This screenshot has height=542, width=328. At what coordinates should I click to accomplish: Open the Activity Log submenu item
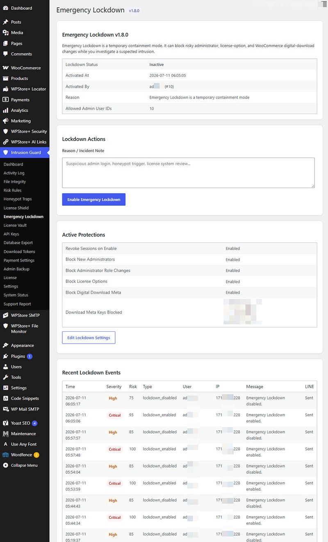click(14, 173)
